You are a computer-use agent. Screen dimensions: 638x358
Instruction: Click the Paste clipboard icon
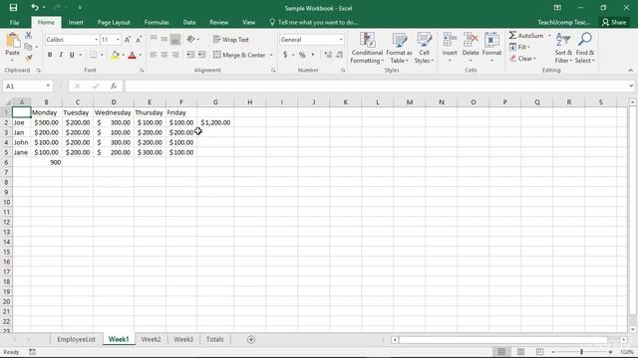pos(12,41)
